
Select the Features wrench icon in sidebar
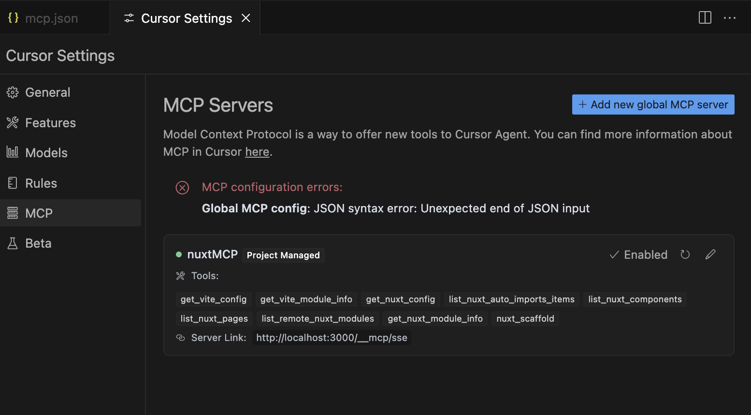tap(13, 122)
